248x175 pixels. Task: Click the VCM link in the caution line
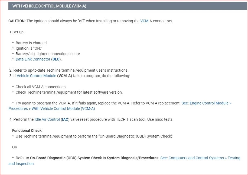pyautogui.click(x=144, y=21)
